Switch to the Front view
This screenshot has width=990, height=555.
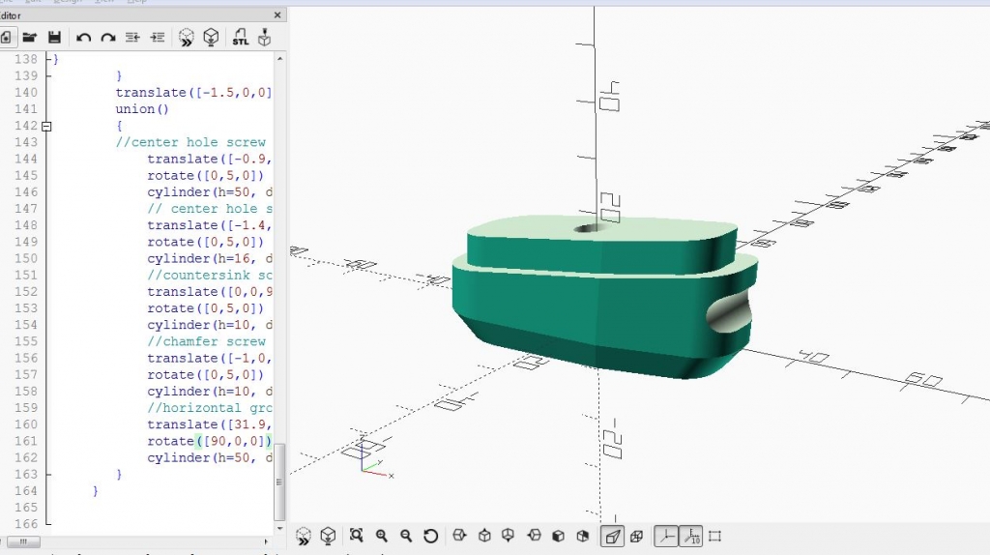tap(558, 536)
